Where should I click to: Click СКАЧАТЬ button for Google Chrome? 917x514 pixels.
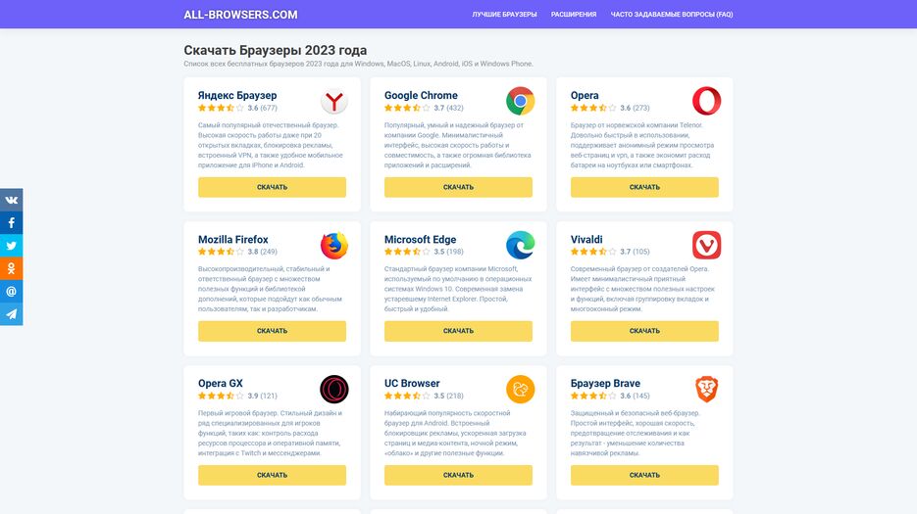(x=458, y=187)
